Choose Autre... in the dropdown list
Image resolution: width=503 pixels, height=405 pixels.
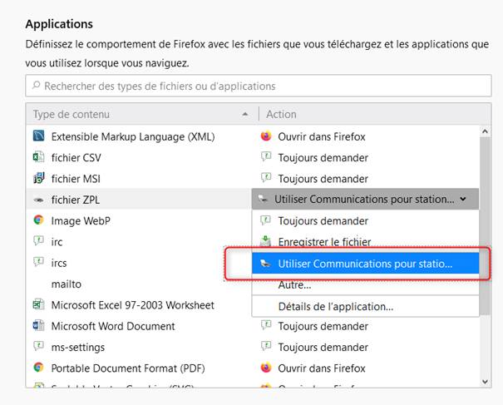click(294, 285)
